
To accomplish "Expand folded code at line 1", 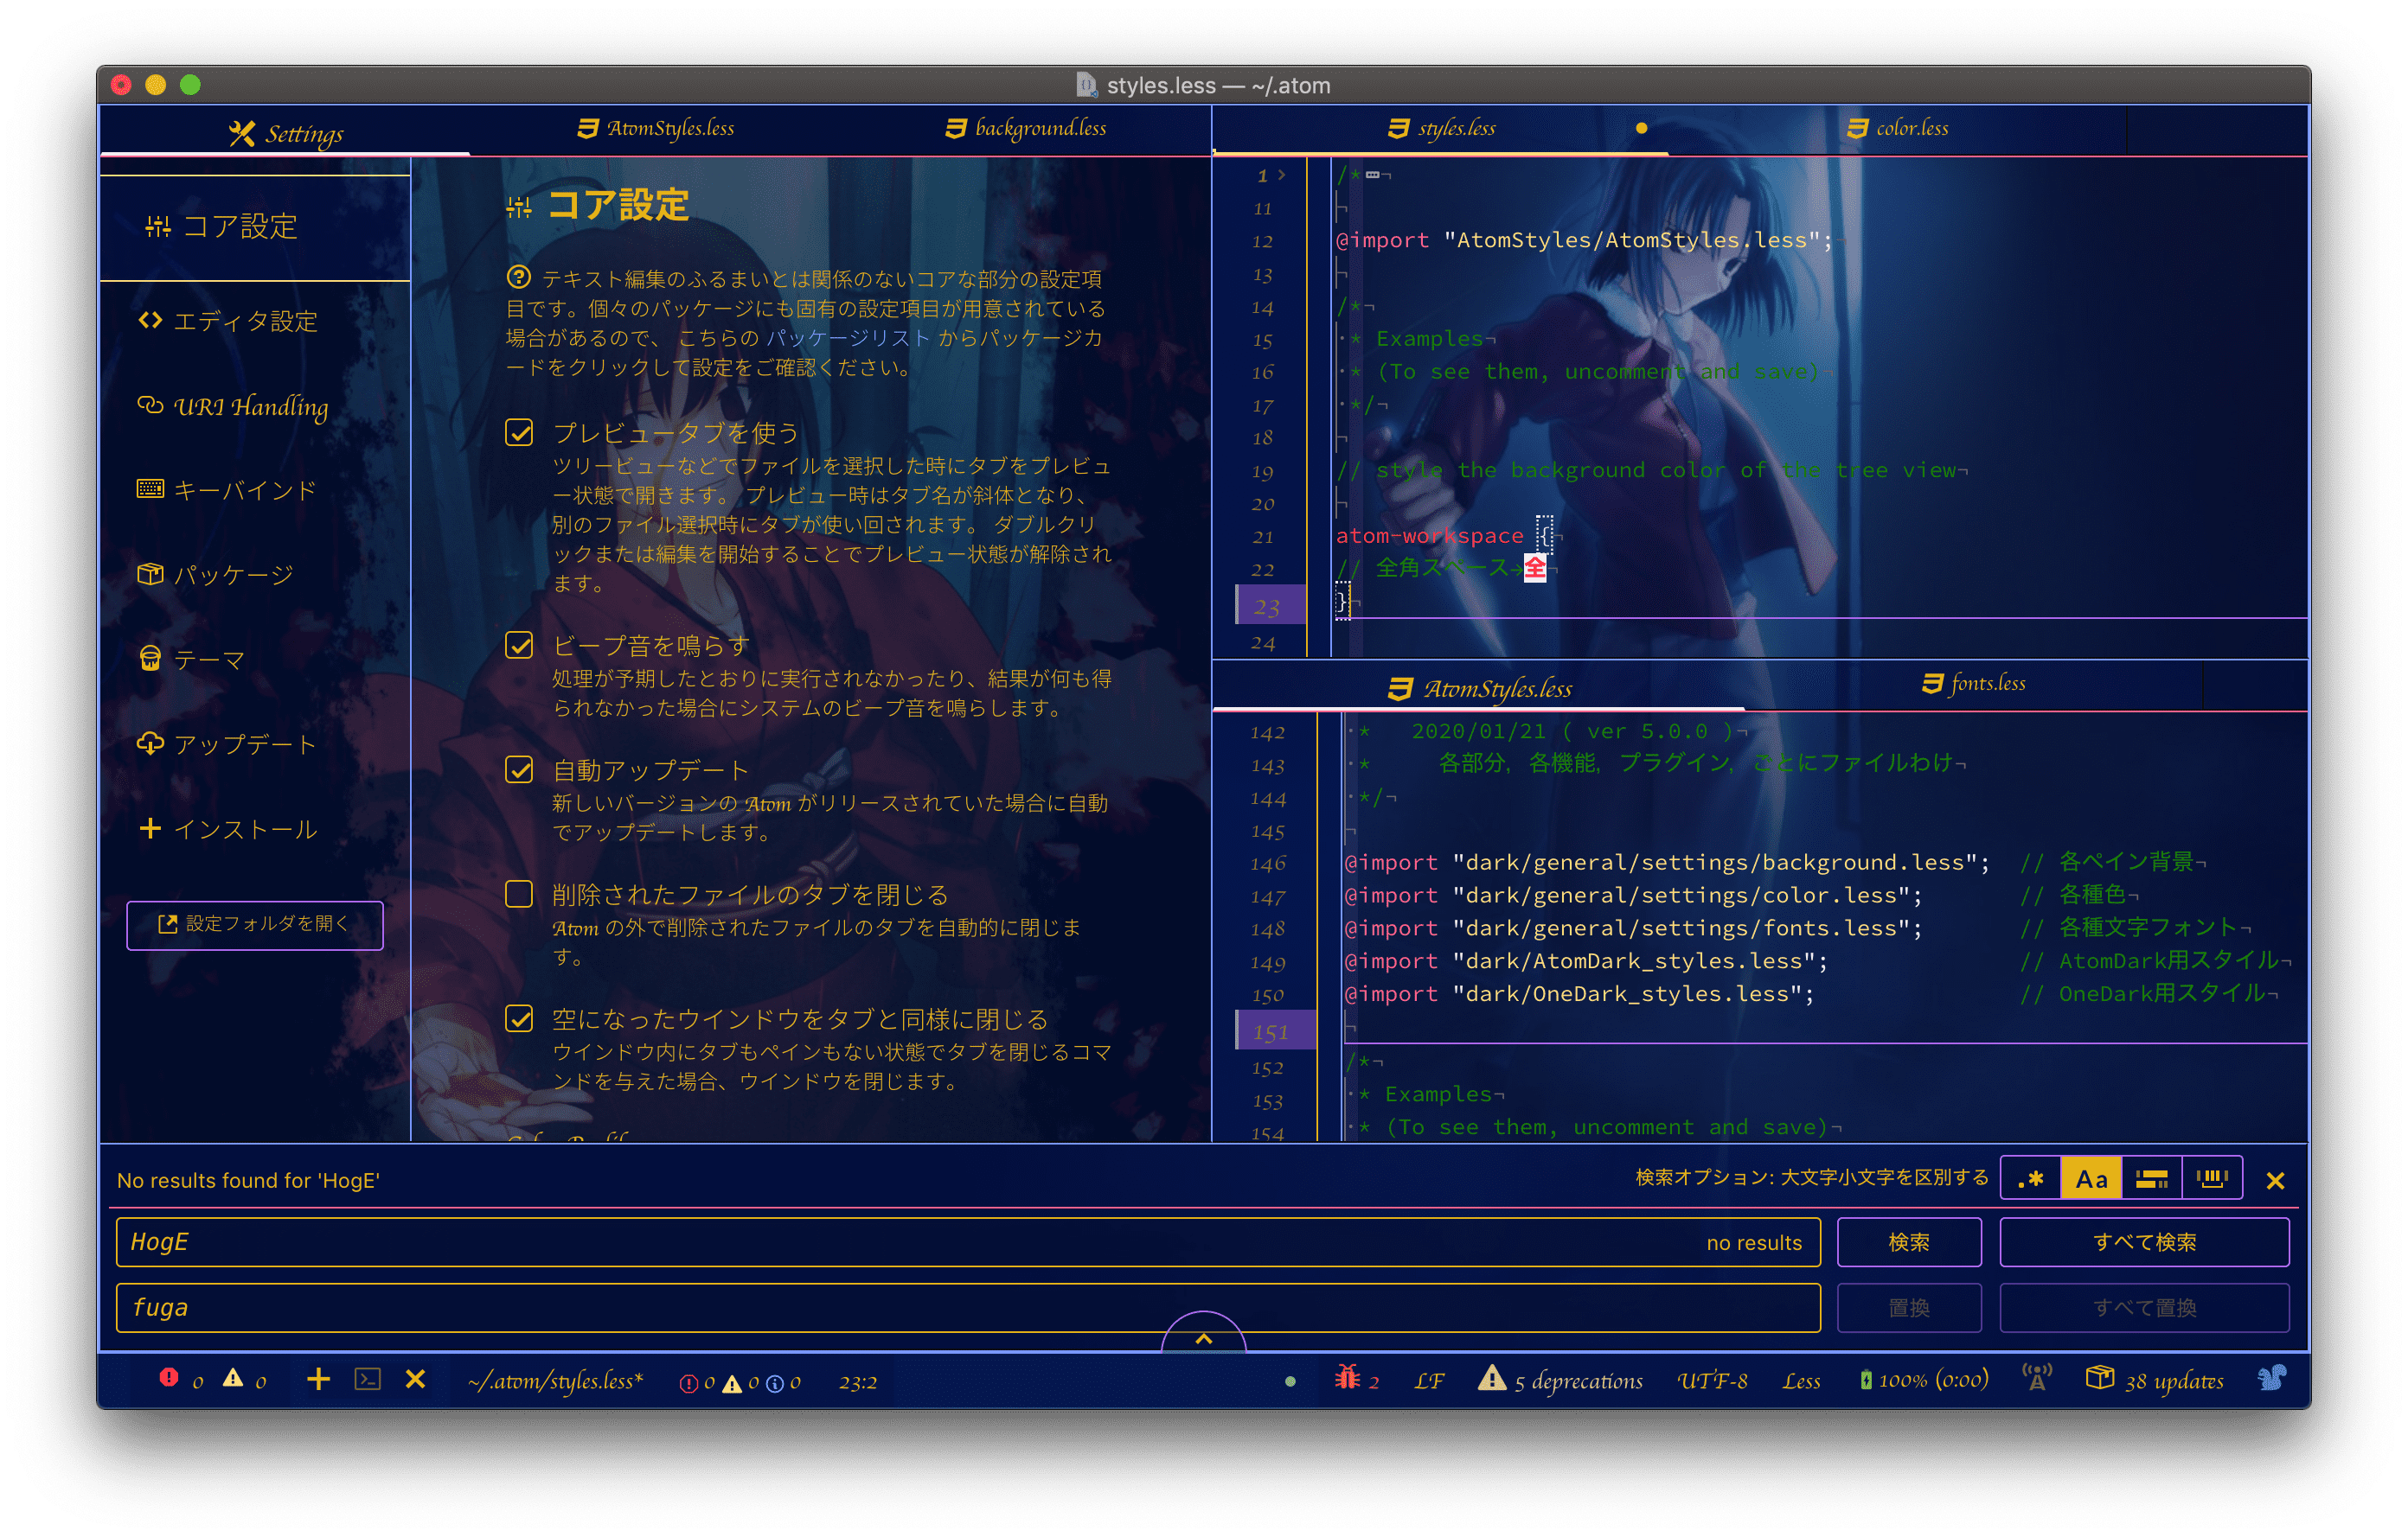I will point(1281,175).
